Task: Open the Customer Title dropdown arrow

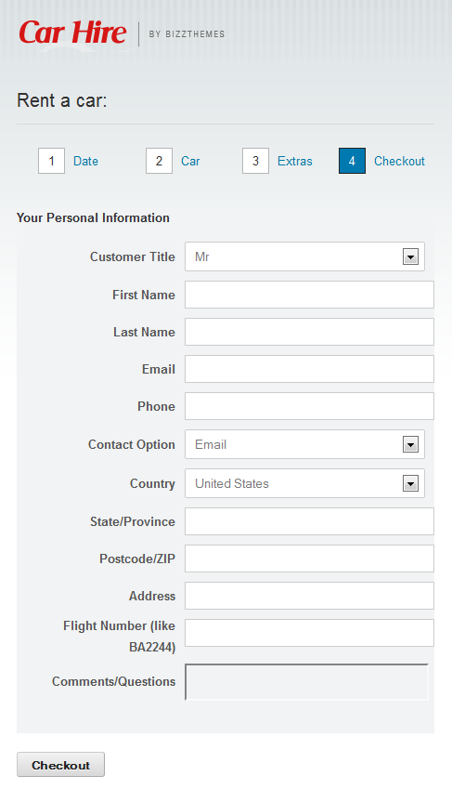Action: pos(410,257)
